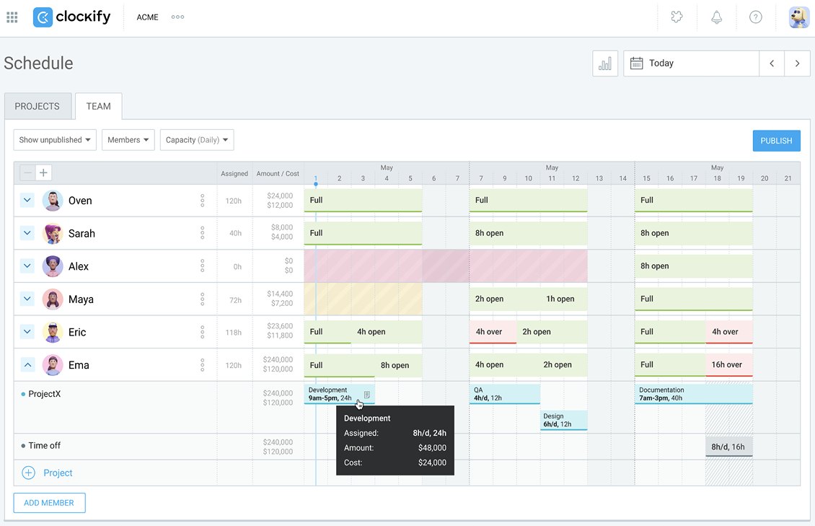
Task: Zoom in timeline with the plus icon
Action: 42,172
